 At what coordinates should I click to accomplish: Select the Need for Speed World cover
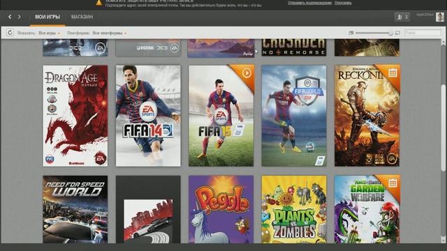pos(75,209)
